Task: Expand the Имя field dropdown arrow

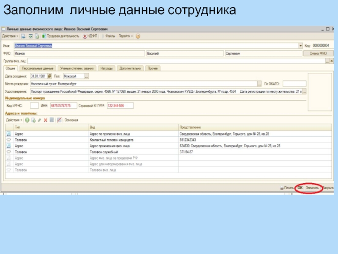Action: coord(301,46)
